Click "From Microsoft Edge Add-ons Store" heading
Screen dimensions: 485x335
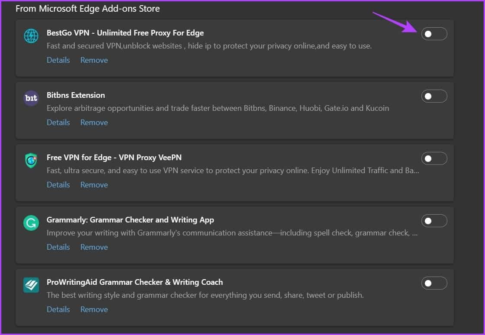coord(87,9)
